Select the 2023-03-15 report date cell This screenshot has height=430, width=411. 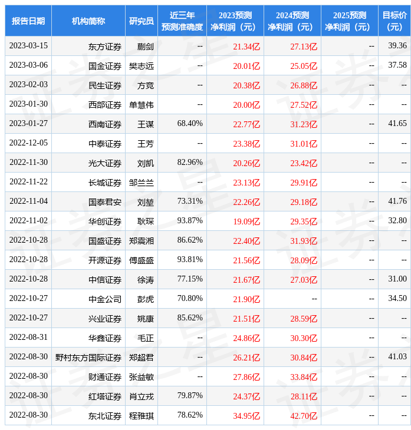click(28, 46)
